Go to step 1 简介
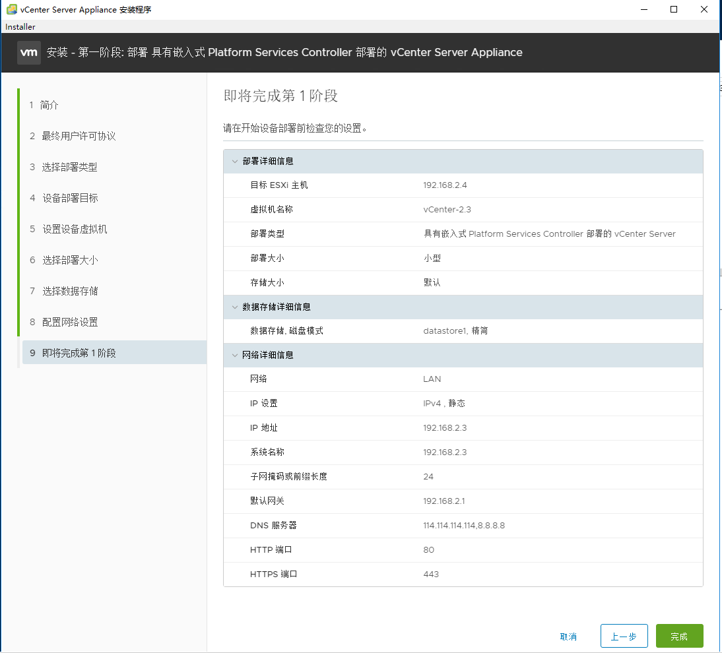The image size is (722, 653). [x=44, y=105]
